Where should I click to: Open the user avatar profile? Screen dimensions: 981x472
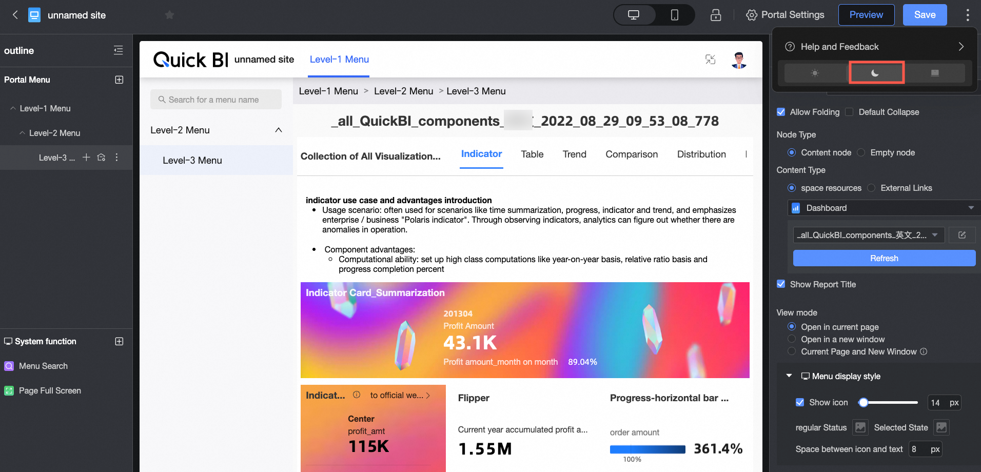(x=739, y=60)
